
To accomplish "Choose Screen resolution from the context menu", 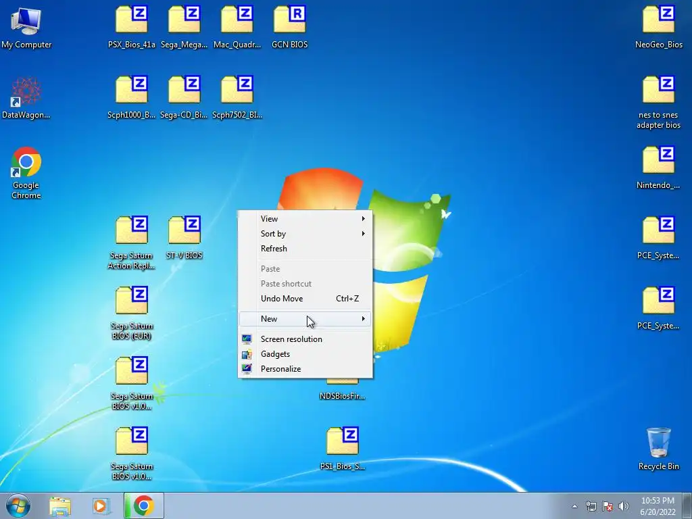I will (305, 339).
